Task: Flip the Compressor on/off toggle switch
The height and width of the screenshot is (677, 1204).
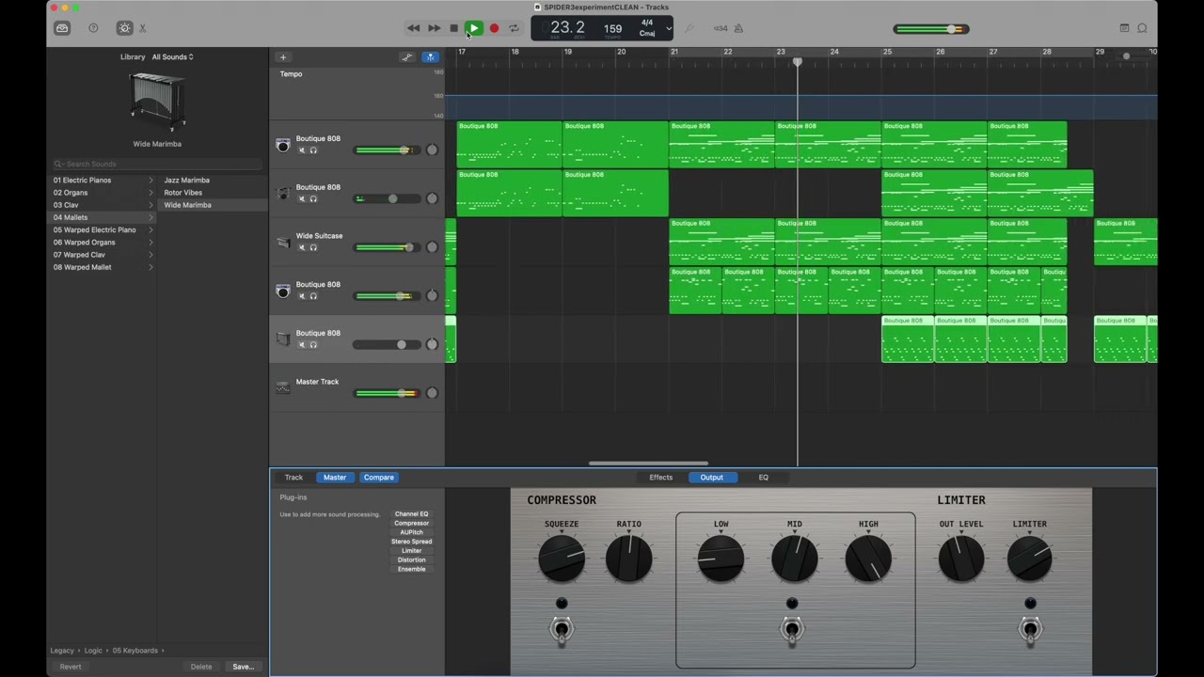Action: [x=562, y=630]
